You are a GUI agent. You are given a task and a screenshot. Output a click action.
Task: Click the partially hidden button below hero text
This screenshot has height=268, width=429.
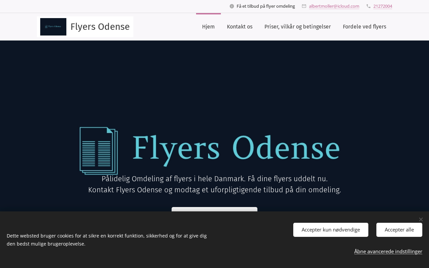214,209
